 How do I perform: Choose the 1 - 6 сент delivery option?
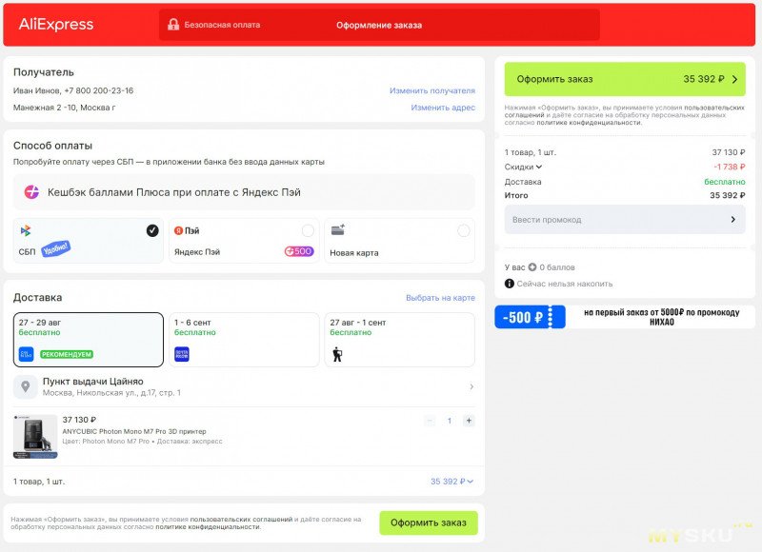pos(244,340)
